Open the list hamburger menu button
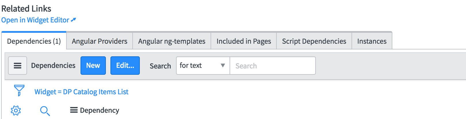 (x=18, y=66)
